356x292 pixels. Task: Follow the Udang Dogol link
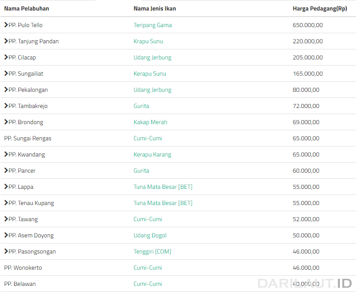pyautogui.click(x=150, y=236)
